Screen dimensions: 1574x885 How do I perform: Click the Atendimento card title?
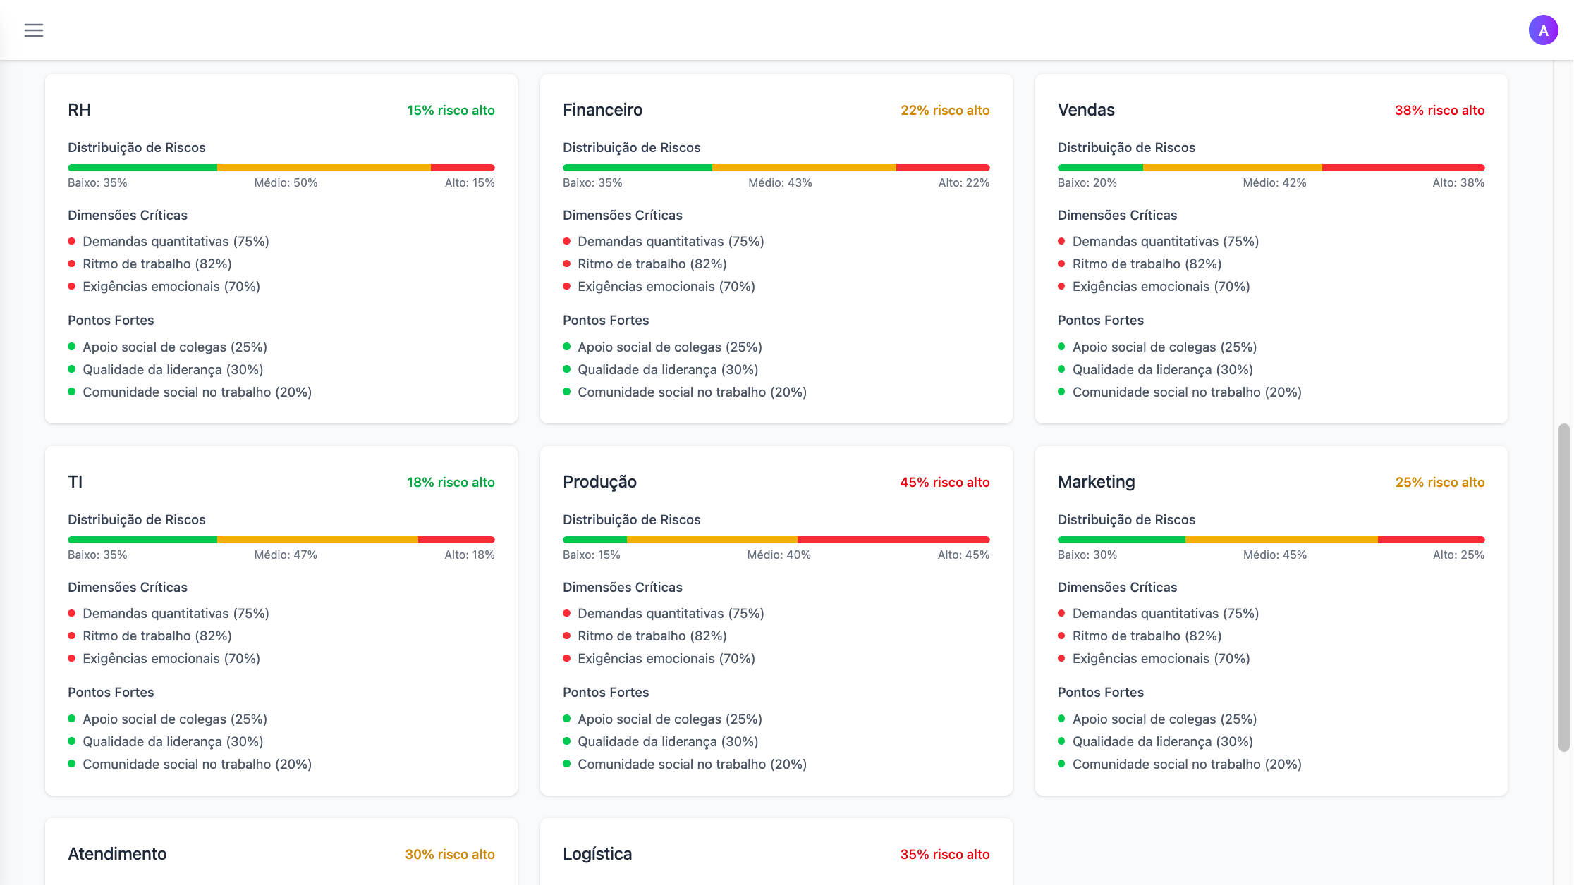coord(117,853)
